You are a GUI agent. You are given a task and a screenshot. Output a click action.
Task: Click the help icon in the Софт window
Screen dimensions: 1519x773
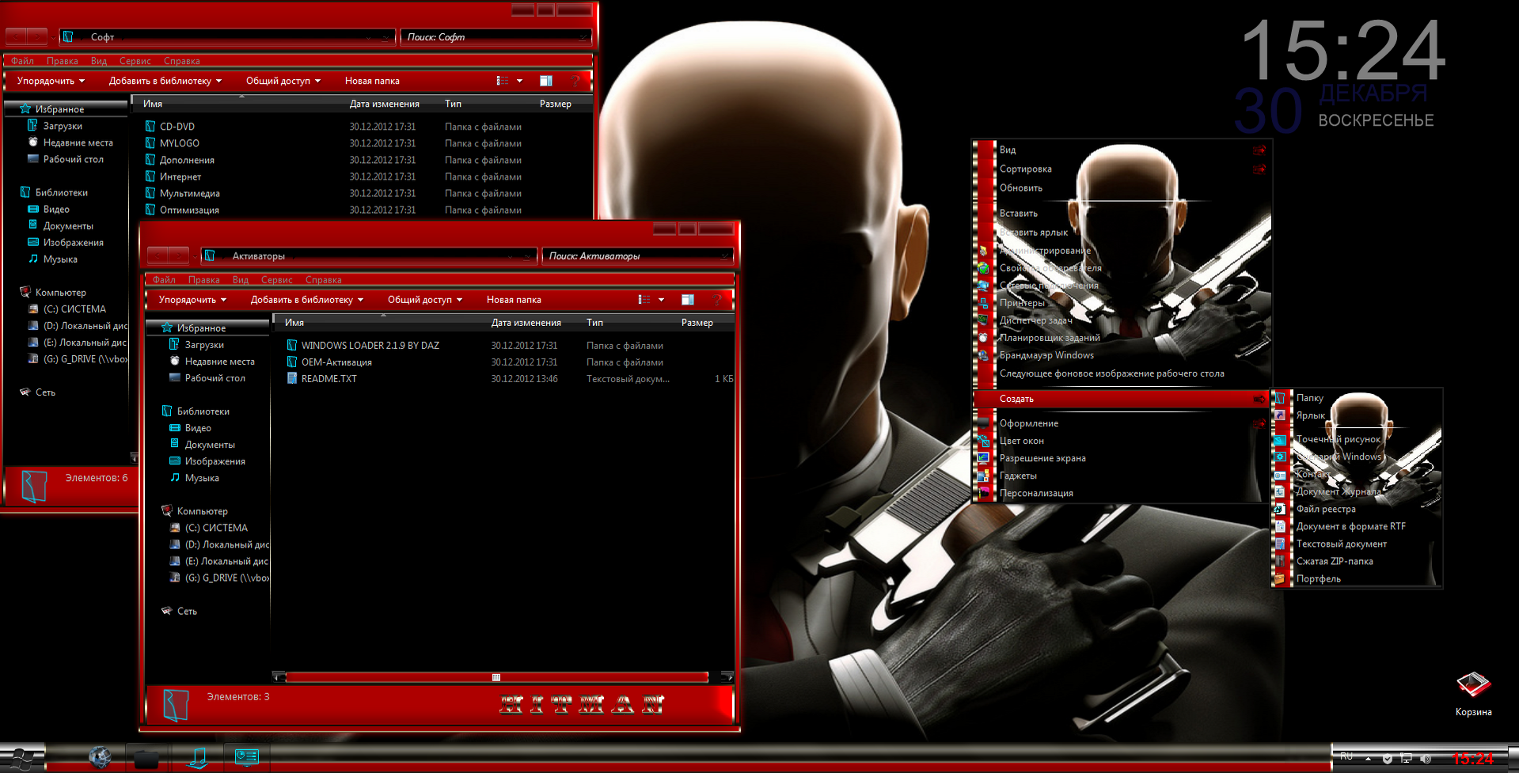[x=575, y=81]
